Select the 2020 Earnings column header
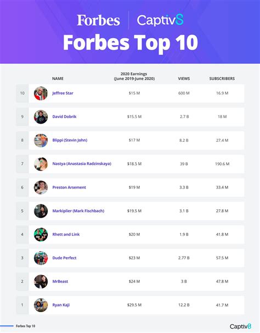 click(134, 76)
